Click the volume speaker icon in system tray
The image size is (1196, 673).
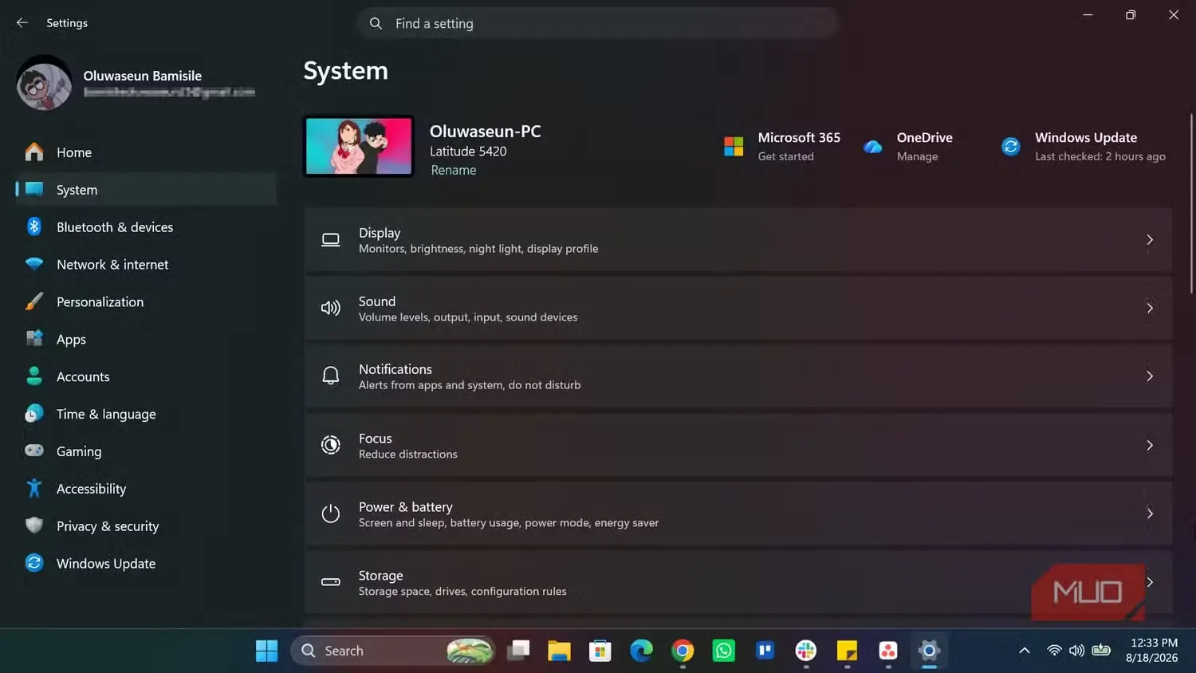[x=1076, y=651]
